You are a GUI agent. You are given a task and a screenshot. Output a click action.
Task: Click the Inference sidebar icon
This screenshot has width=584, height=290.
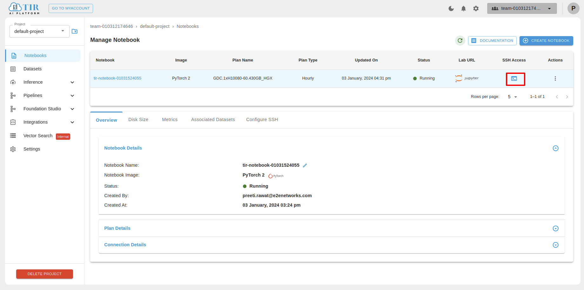click(13, 82)
